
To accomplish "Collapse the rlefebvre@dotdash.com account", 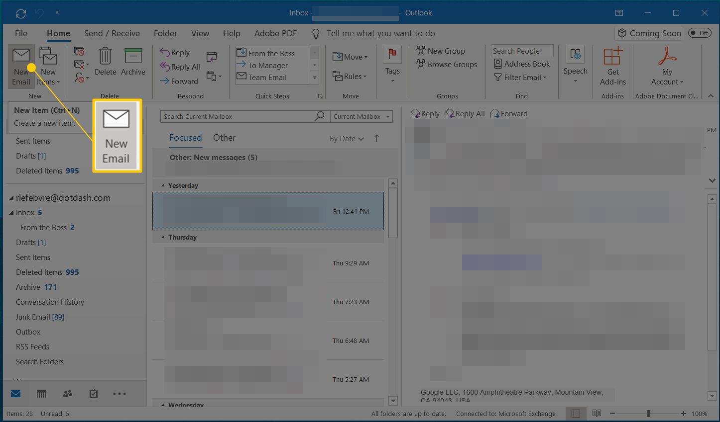I will (11, 198).
